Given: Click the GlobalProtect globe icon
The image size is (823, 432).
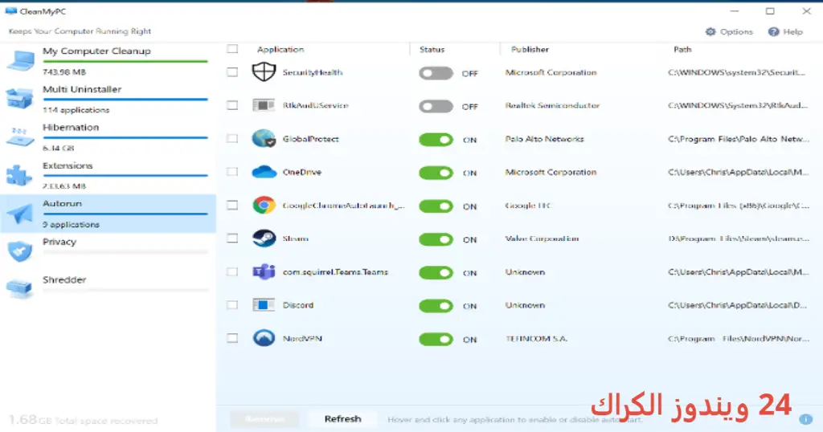Looking at the screenshot, I should click(264, 138).
